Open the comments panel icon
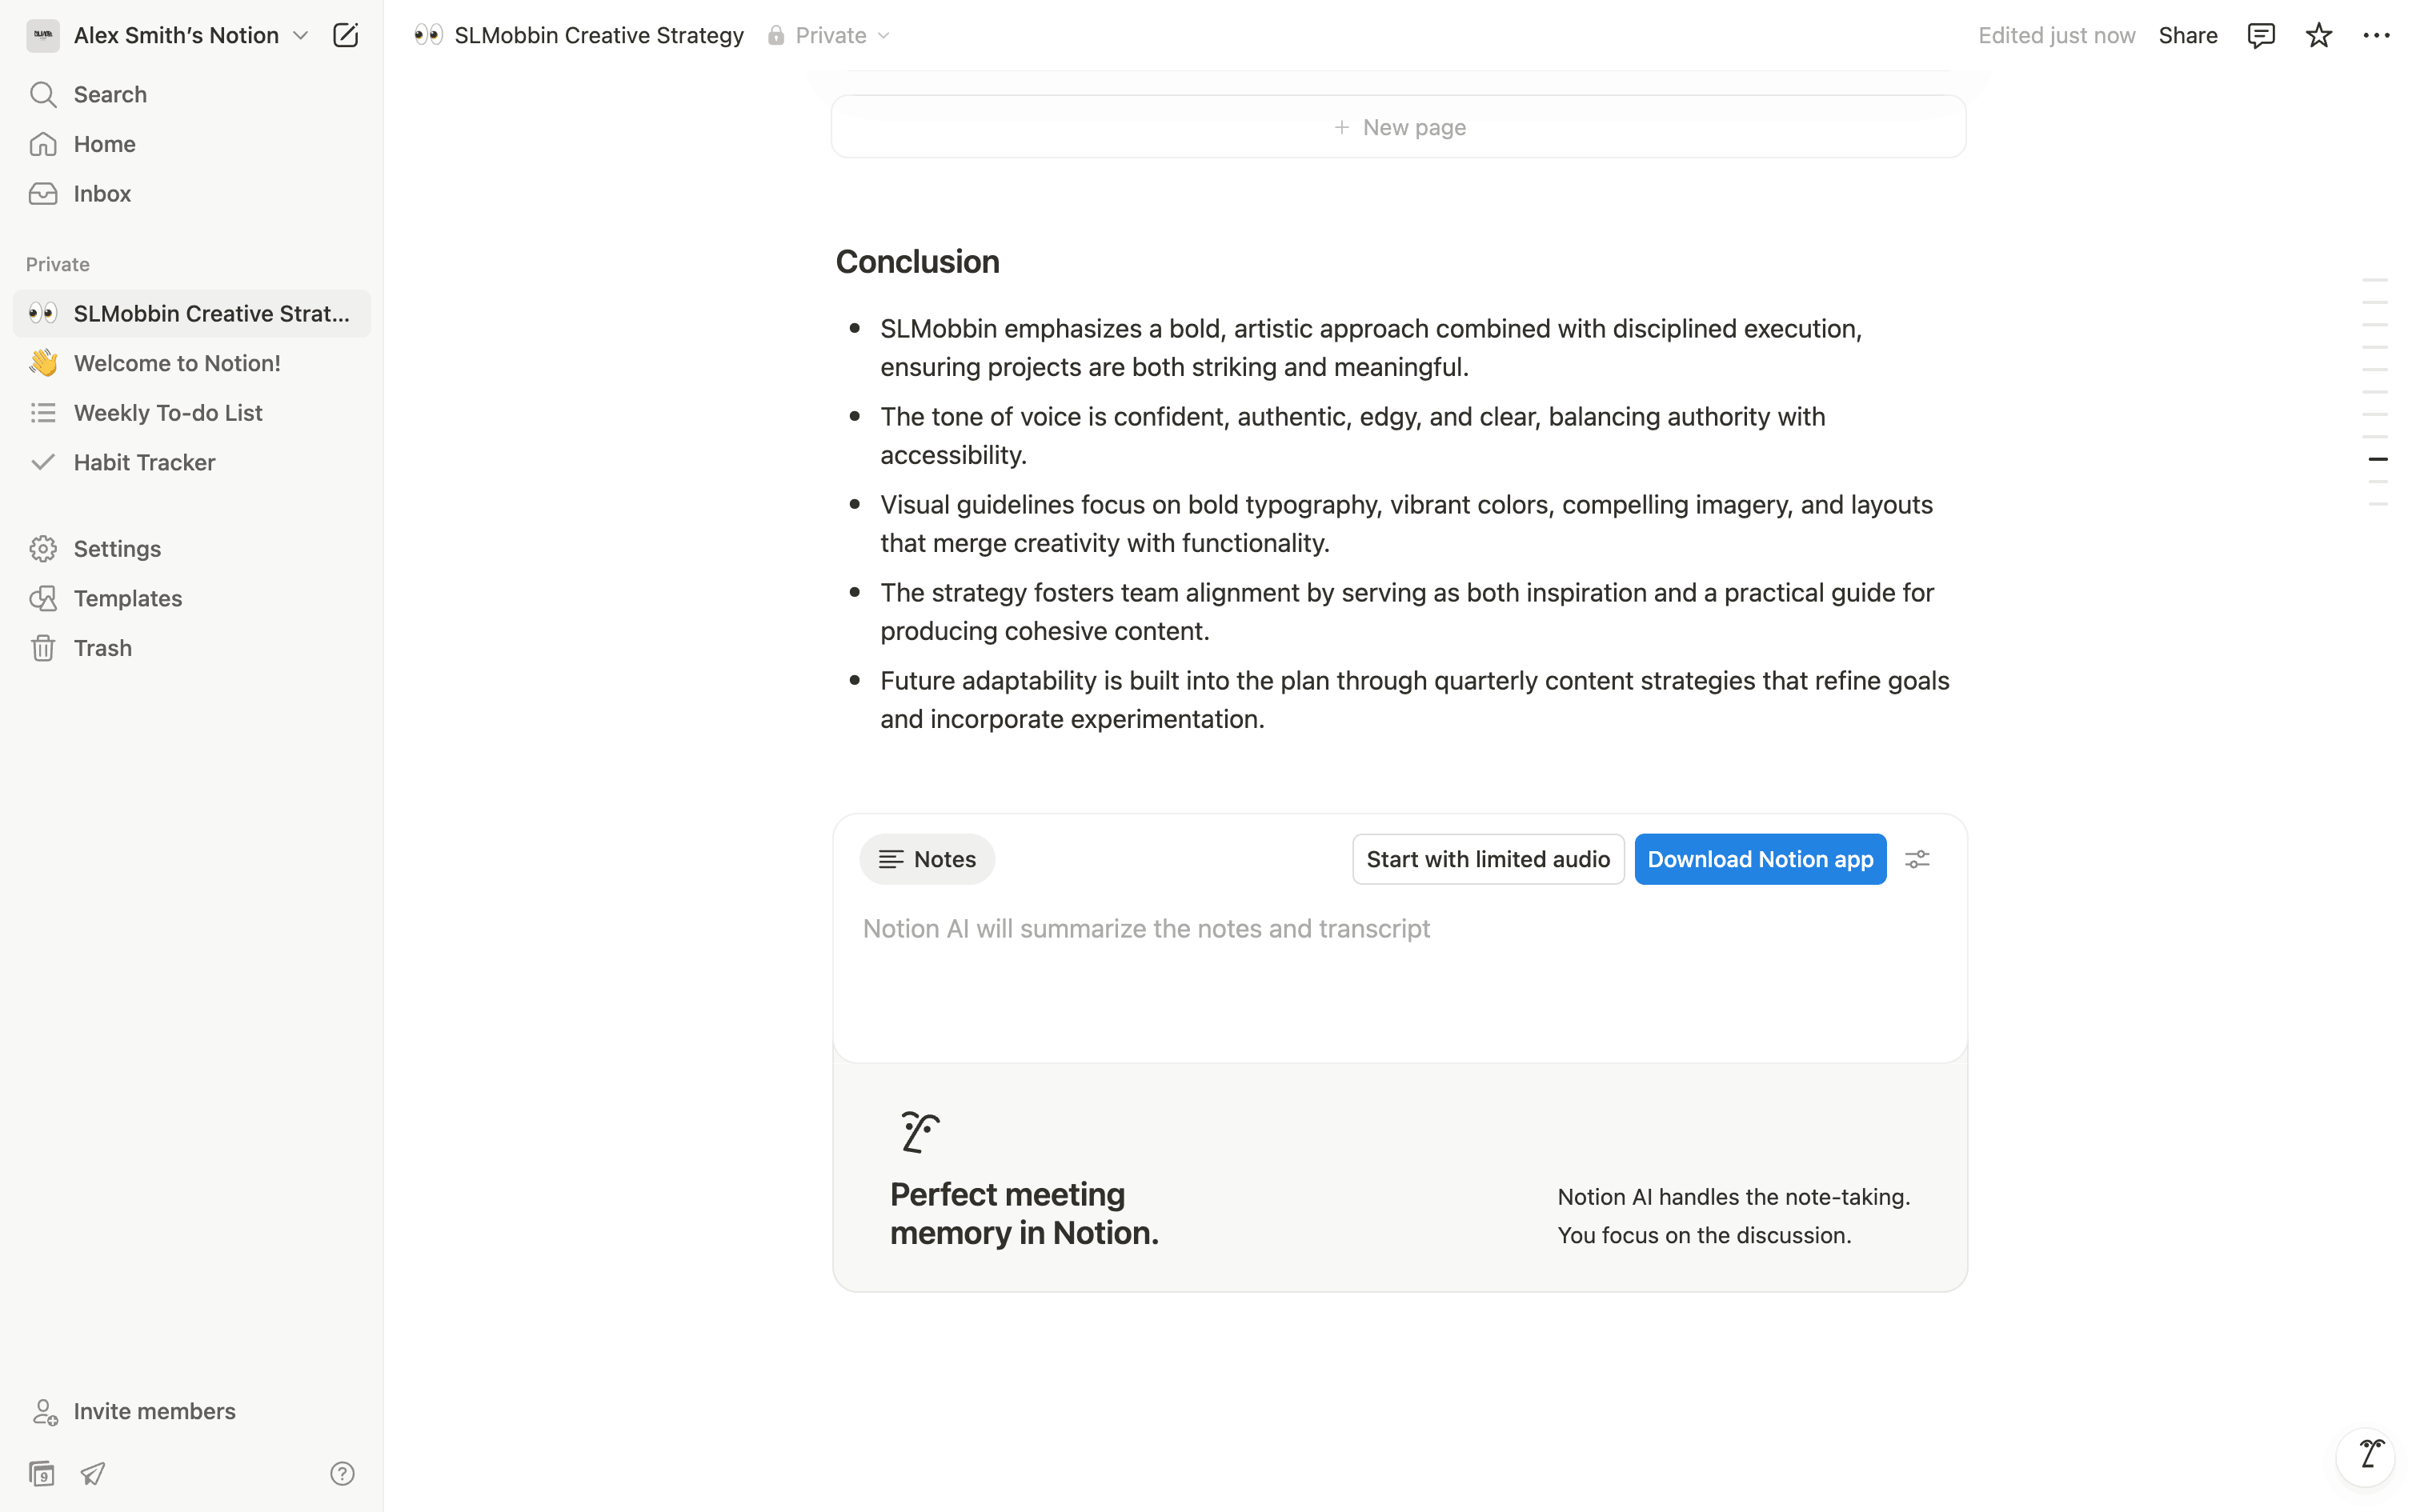2420x1512 pixels. 2261,36
